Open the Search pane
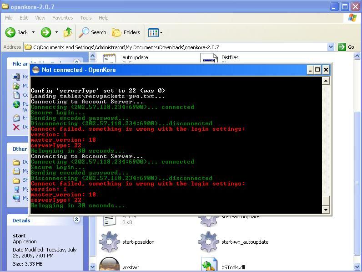Viewport: 362px width, 272px height. click(92, 32)
